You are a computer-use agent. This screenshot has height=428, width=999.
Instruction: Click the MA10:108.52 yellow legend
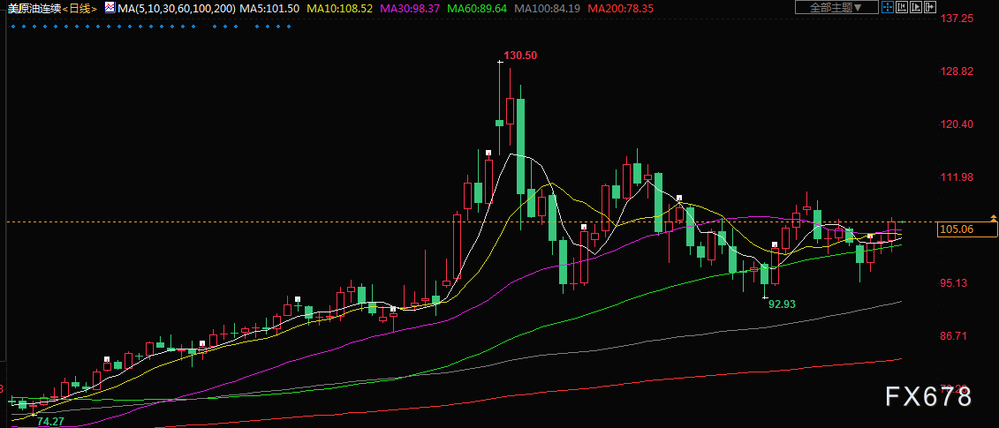(340, 8)
